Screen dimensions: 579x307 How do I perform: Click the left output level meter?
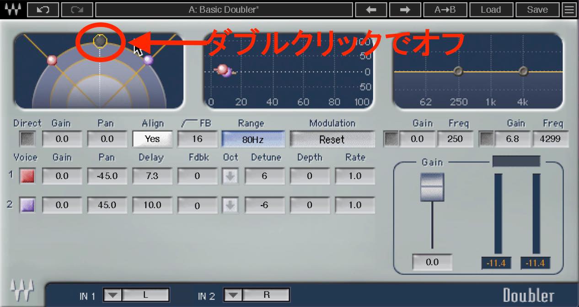[498, 213]
